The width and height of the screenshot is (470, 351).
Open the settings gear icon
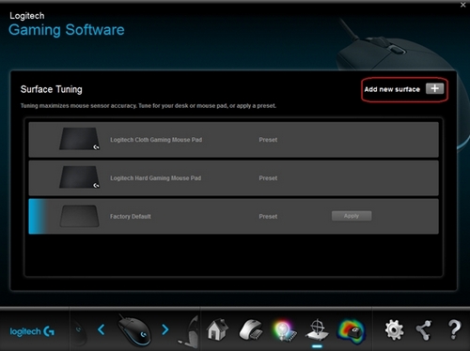pos(394,329)
